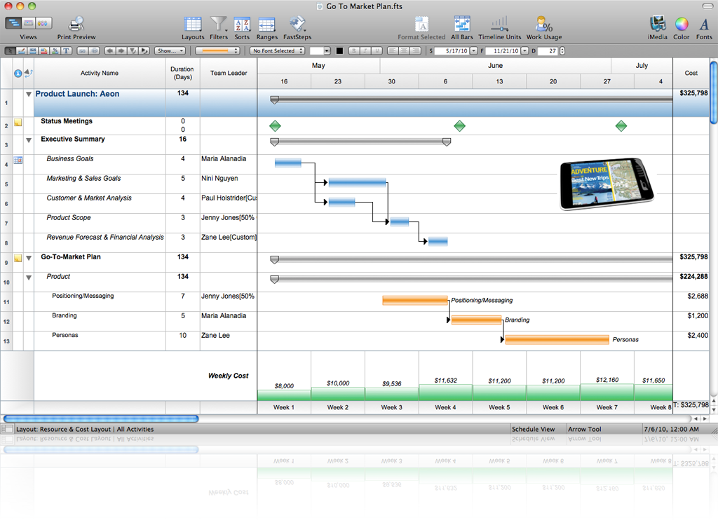This screenshot has height=520, width=718.
Task: Open the 'No Font Selected' dropdown
Action: [x=278, y=50]
